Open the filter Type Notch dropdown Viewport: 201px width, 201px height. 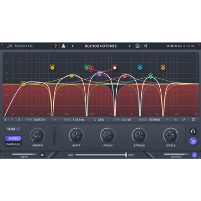[41, 120]
